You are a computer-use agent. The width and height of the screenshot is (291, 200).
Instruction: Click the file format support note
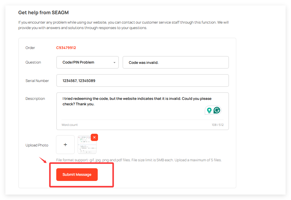click(139, 160)
